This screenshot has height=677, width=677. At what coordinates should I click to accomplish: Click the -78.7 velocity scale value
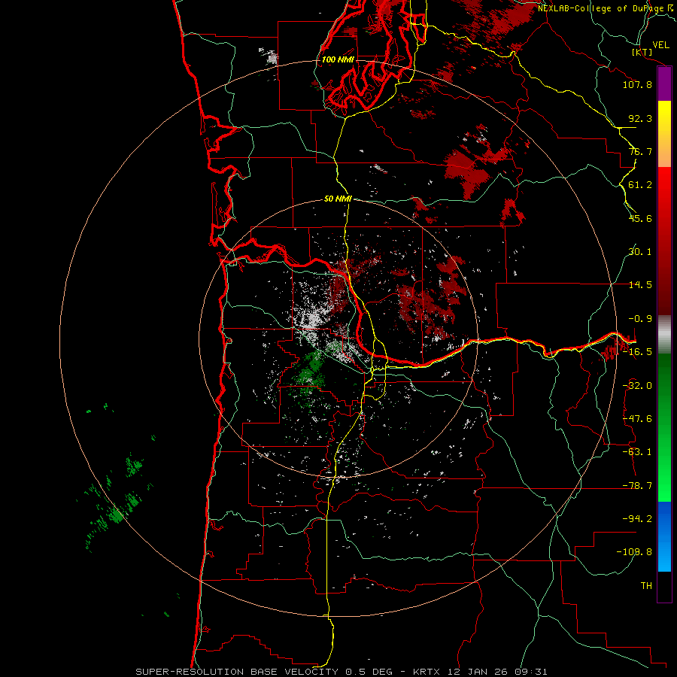(637, 486)
